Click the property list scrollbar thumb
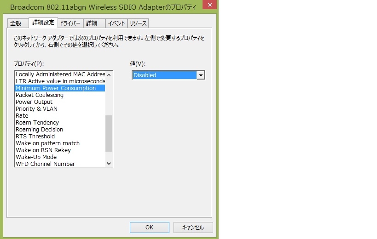Image resolution: width=377 pixels, height=239 pixels. click(x=109, y=133)
